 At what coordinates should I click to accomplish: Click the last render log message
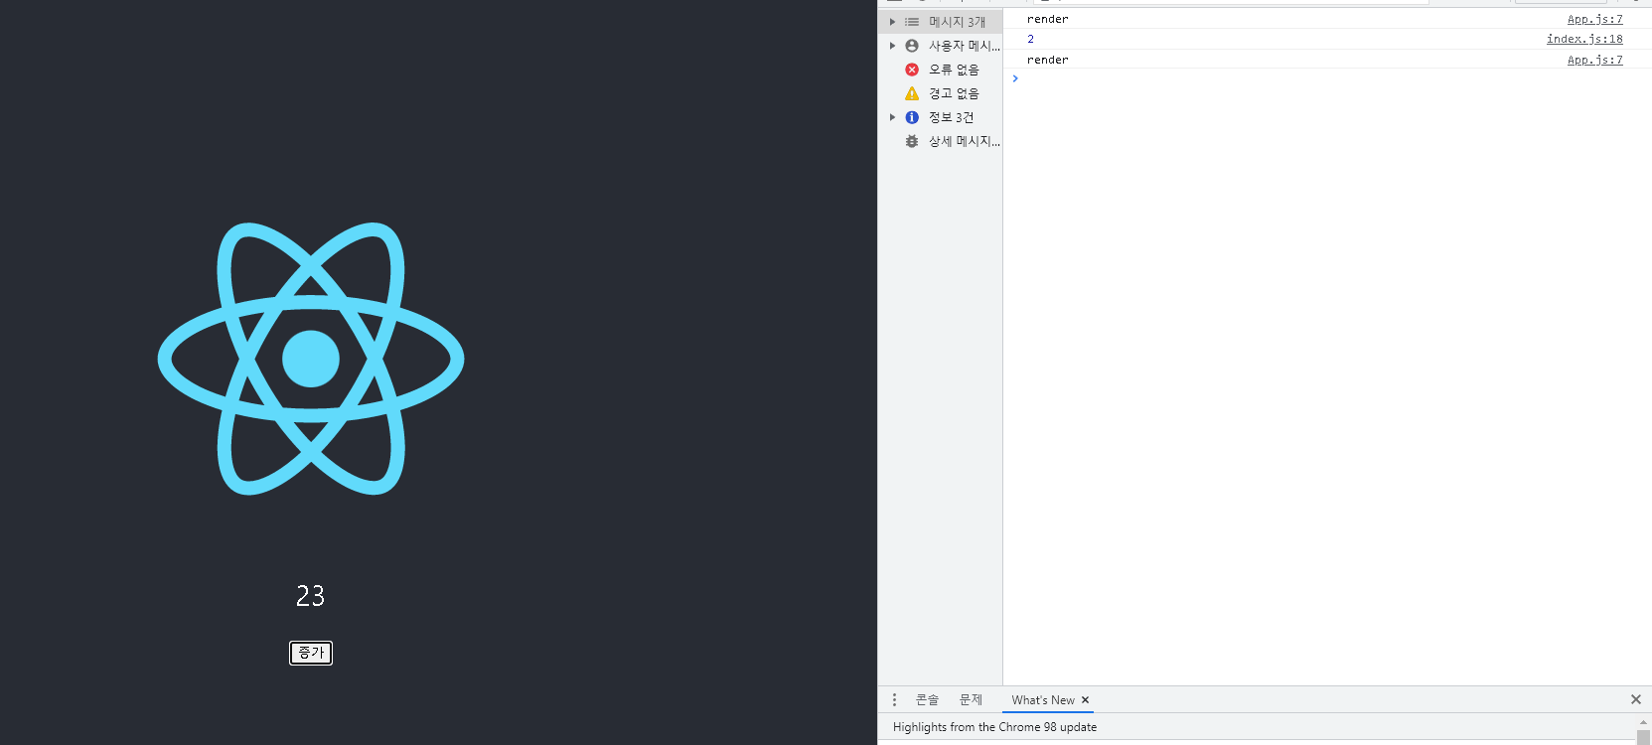(1048, 60)
